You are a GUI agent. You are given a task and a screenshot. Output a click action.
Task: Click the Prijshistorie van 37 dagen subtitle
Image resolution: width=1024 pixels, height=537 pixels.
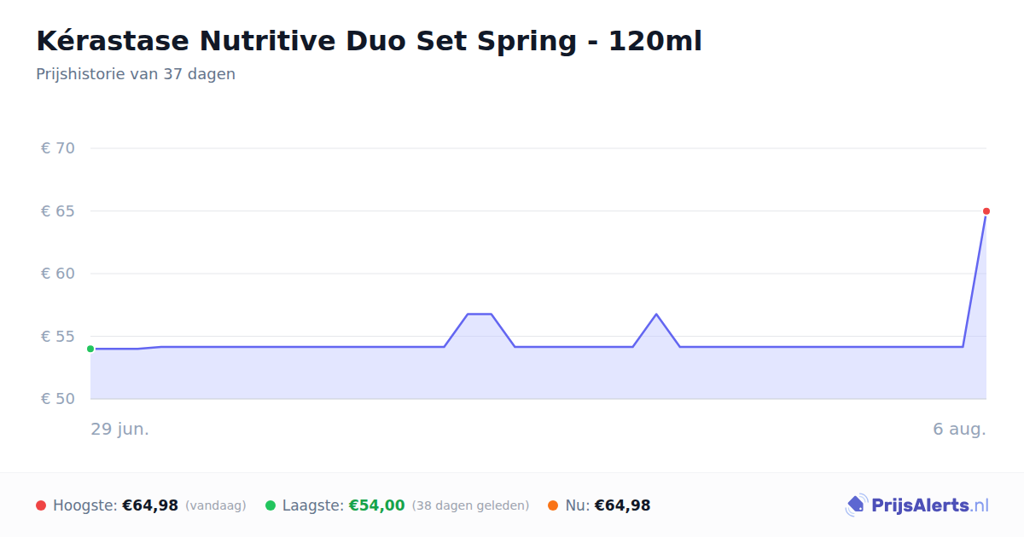[136, 74]
